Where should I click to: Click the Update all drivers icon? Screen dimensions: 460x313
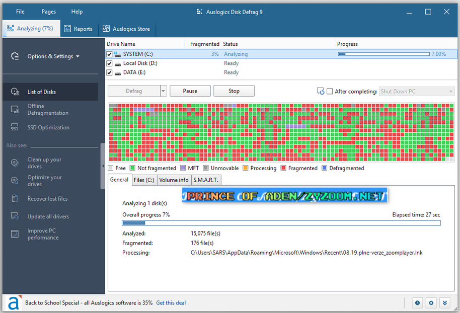click(x=15, y=216)
